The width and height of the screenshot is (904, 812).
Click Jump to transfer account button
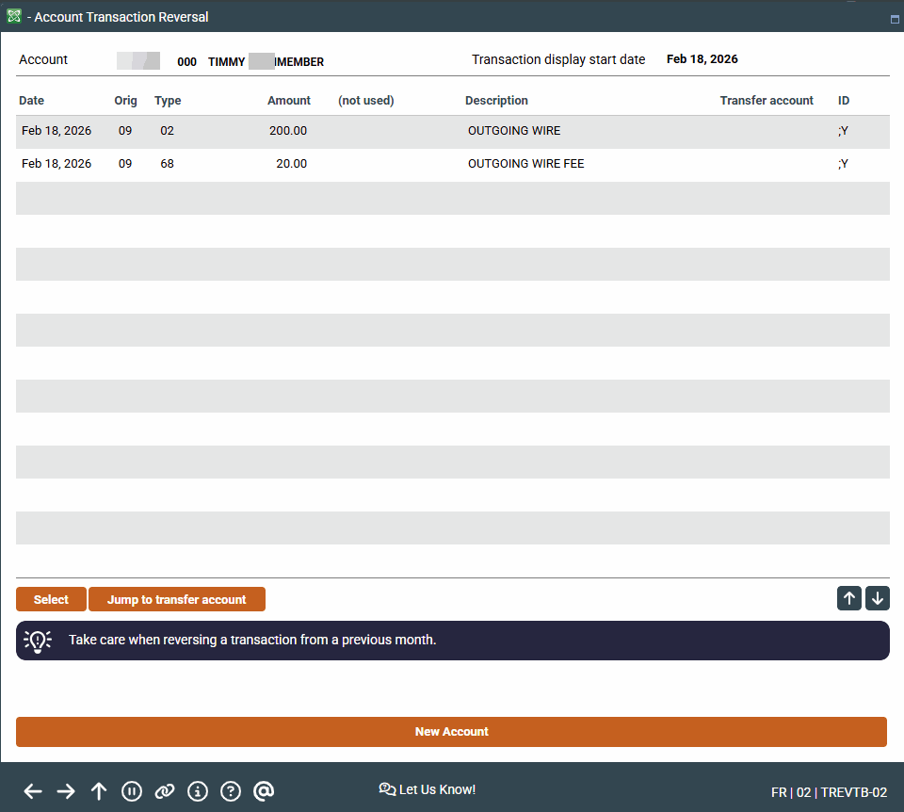pyautogui.click(x=177, y=599)
